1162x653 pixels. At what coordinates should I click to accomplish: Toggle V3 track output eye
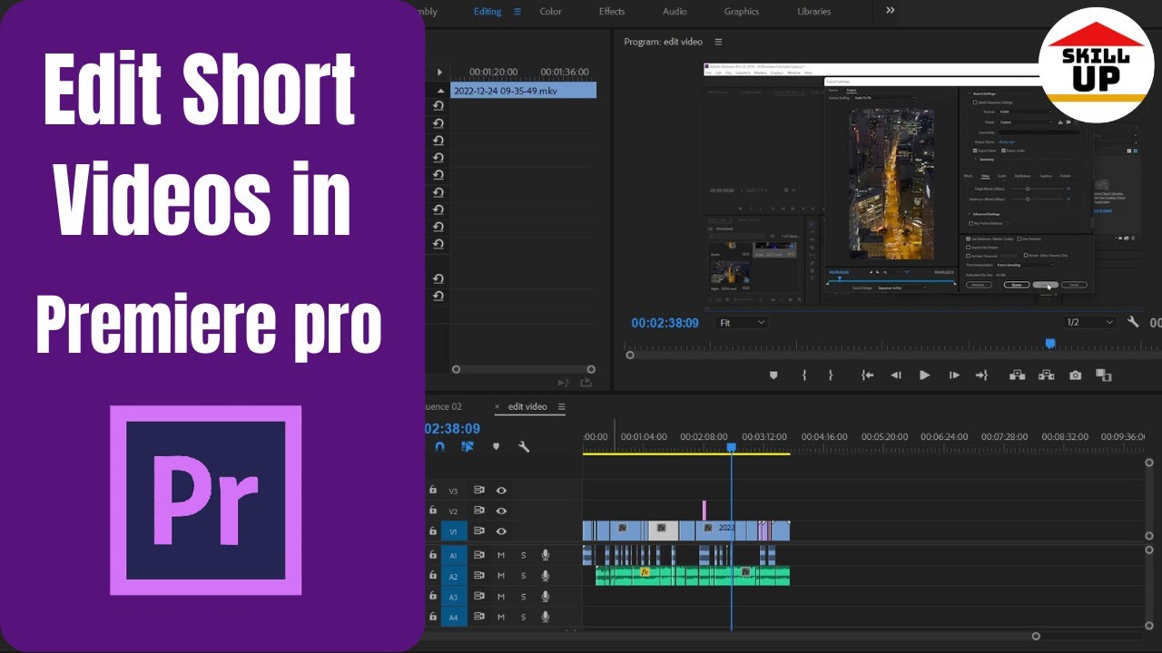(x=501, y=491)
